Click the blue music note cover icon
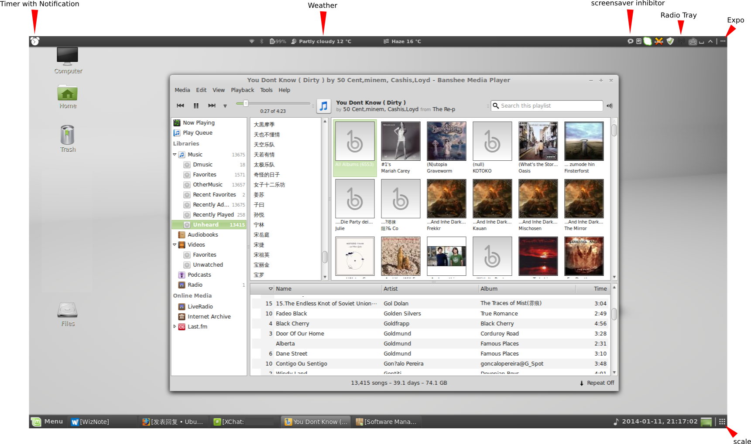This screenshot has width=751, height=444. coord(323,106)
